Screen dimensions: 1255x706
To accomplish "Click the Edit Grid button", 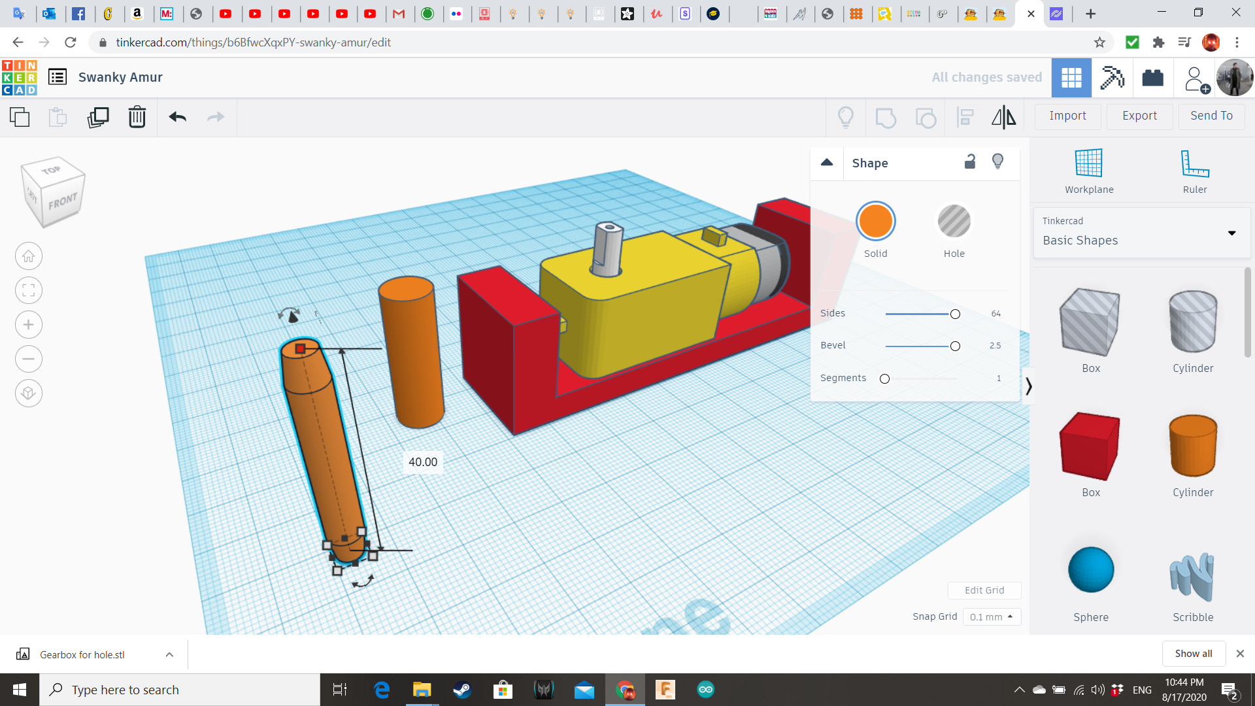I will (984, 590).
